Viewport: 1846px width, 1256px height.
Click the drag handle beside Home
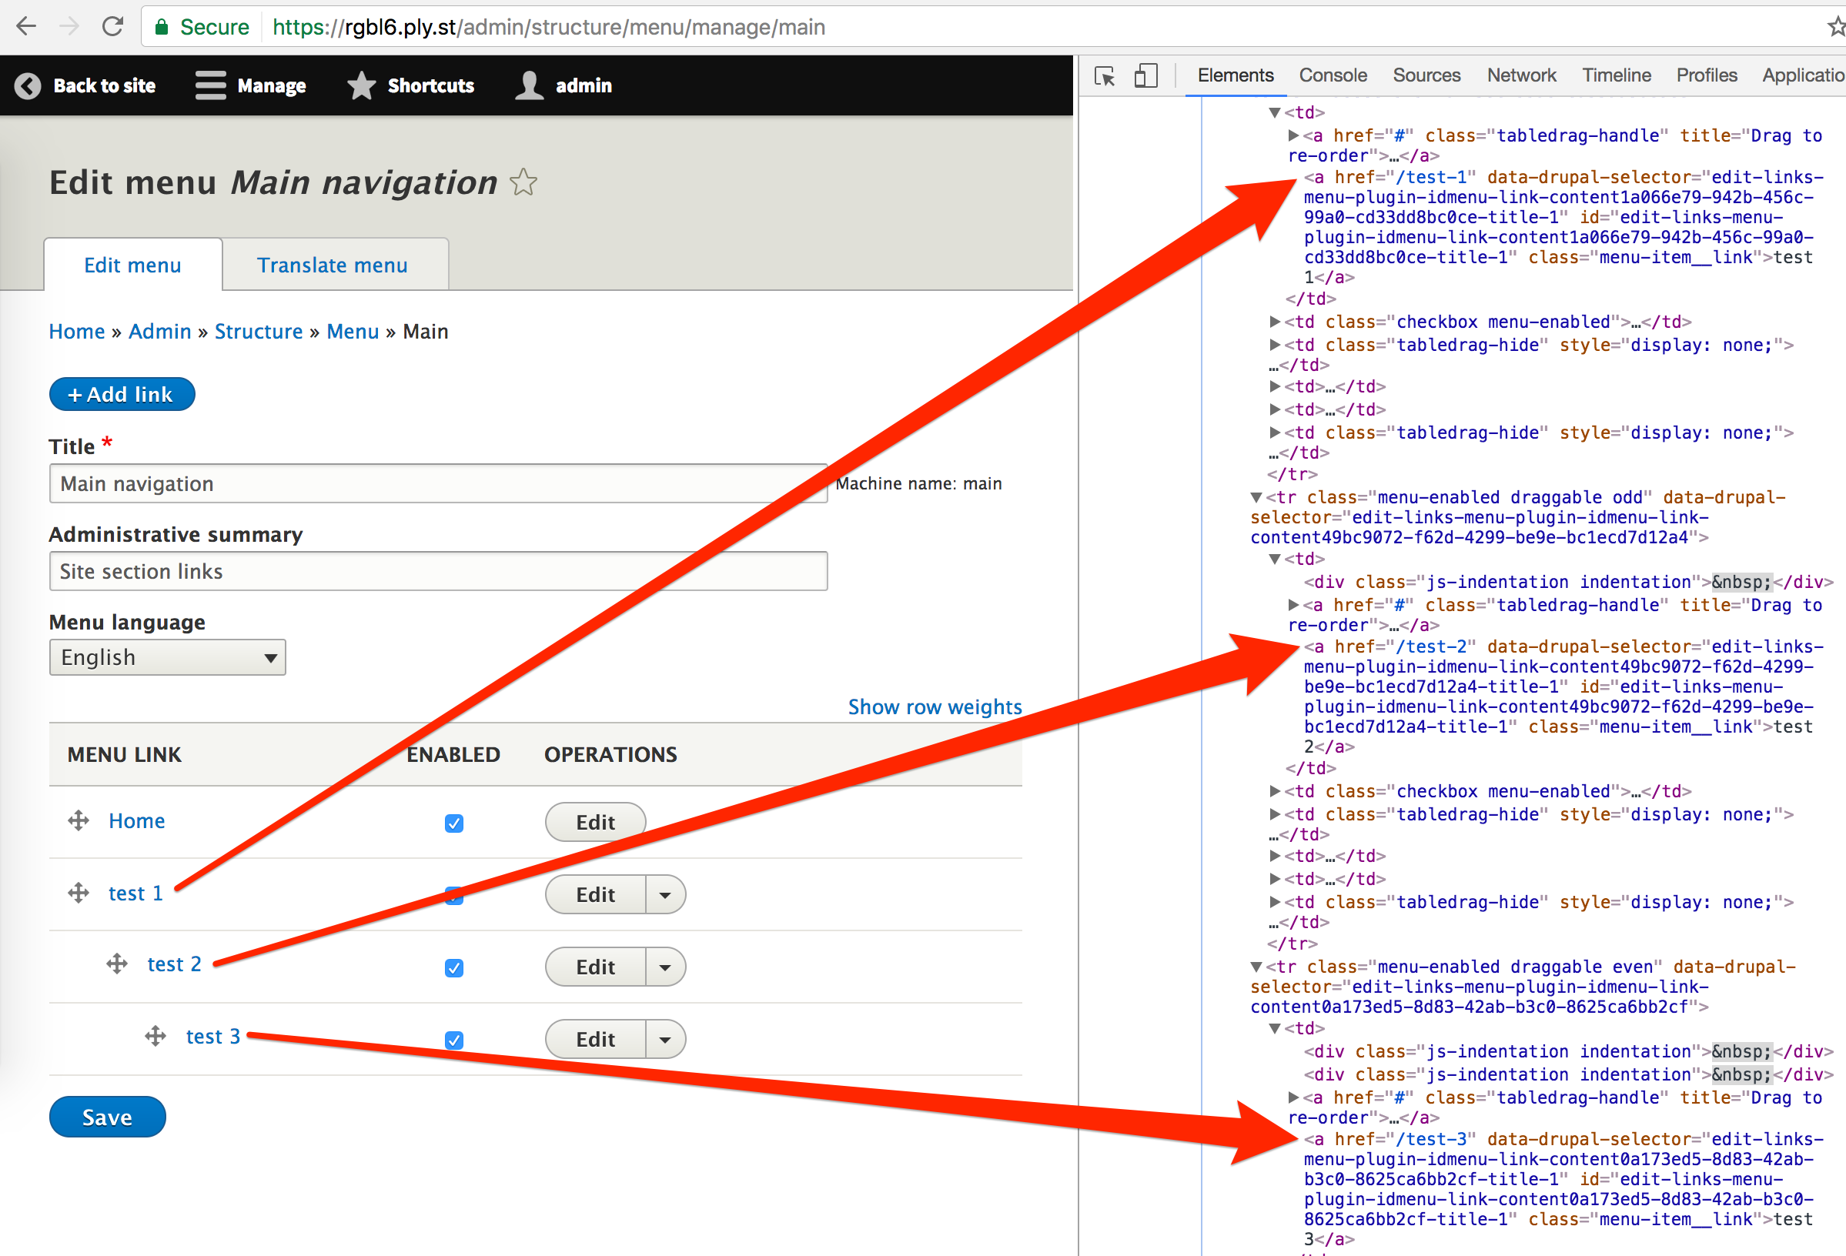78,821
